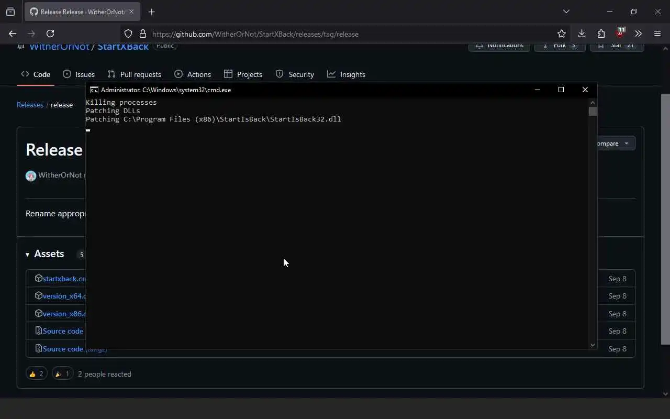Image resolution: width=670 pixels, height=419 pixels.
Task: Open the Fork button
Action: (x=560, y=46)
